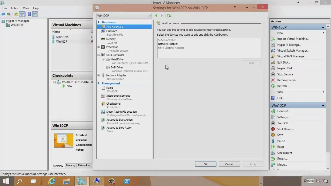Collapse the Hardware section
331x186 pixels.
(x=99, y=22)
